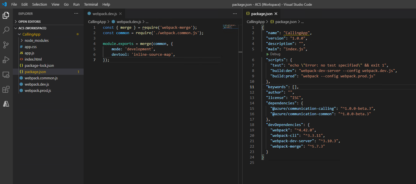Click the Debug code lens link

click(275, 54)
